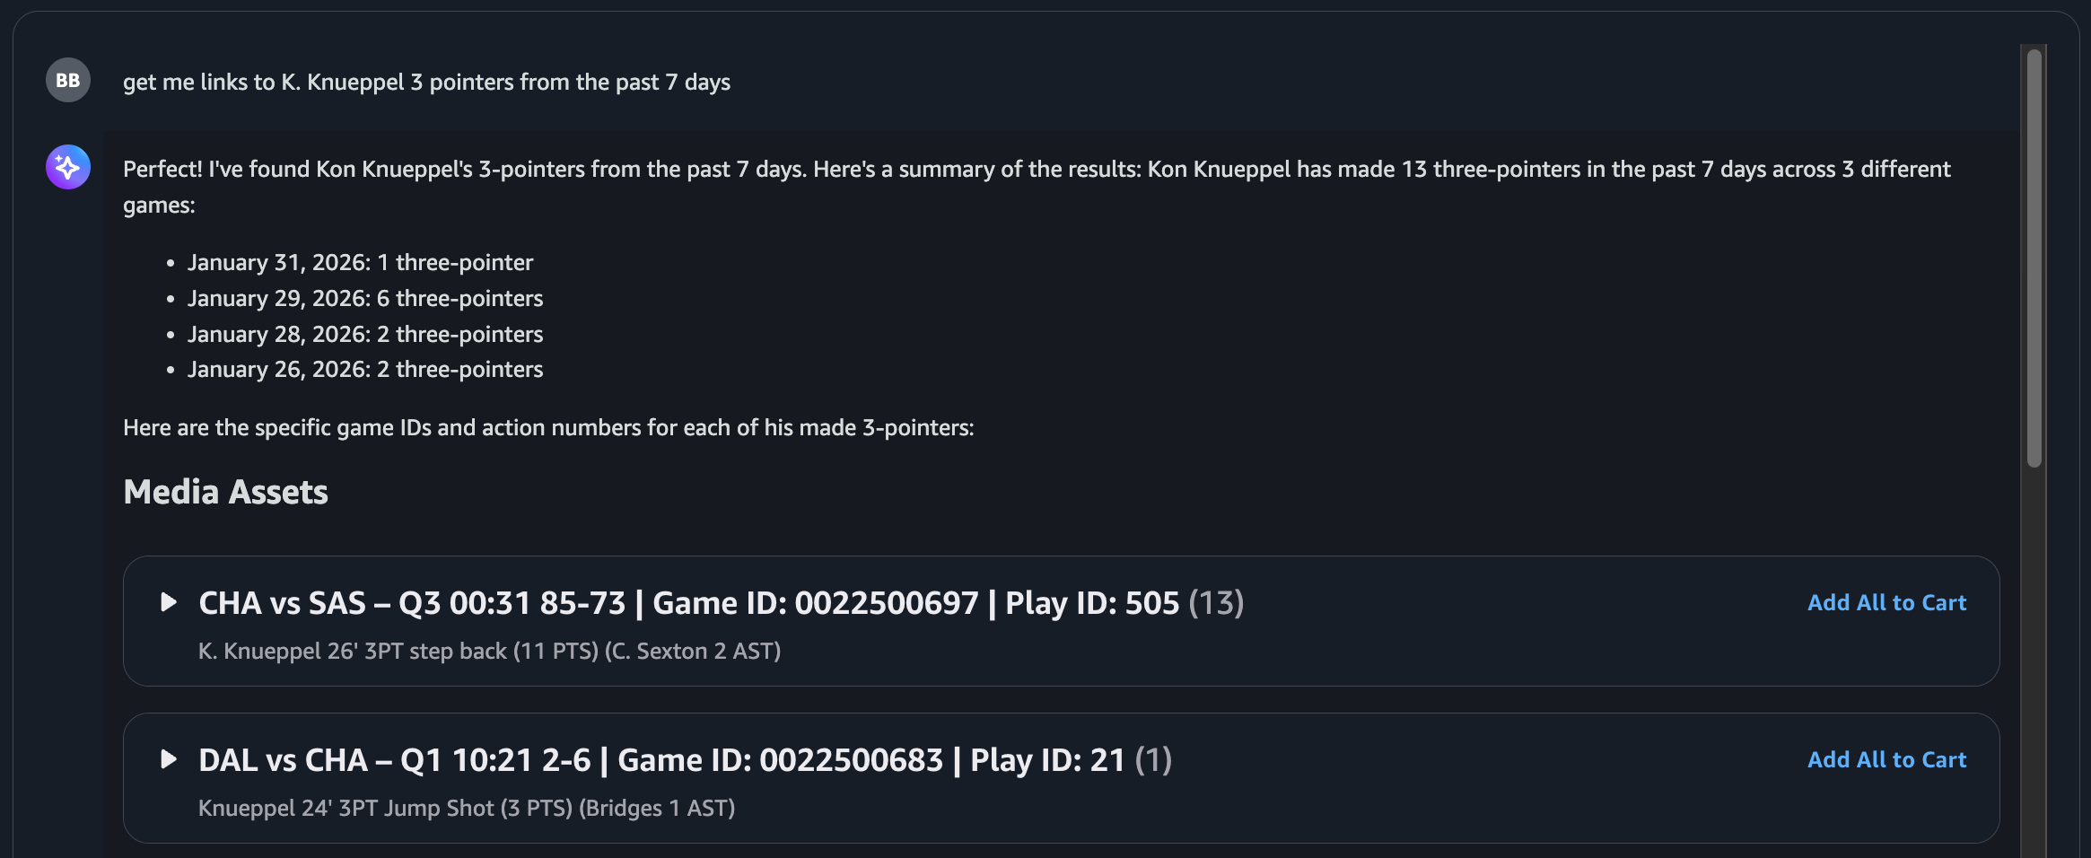Click the play triangle on DAL vs CHA clip
Viewport: 2091px width, 858px height.
pyautogui.click(x=169, y=759)
